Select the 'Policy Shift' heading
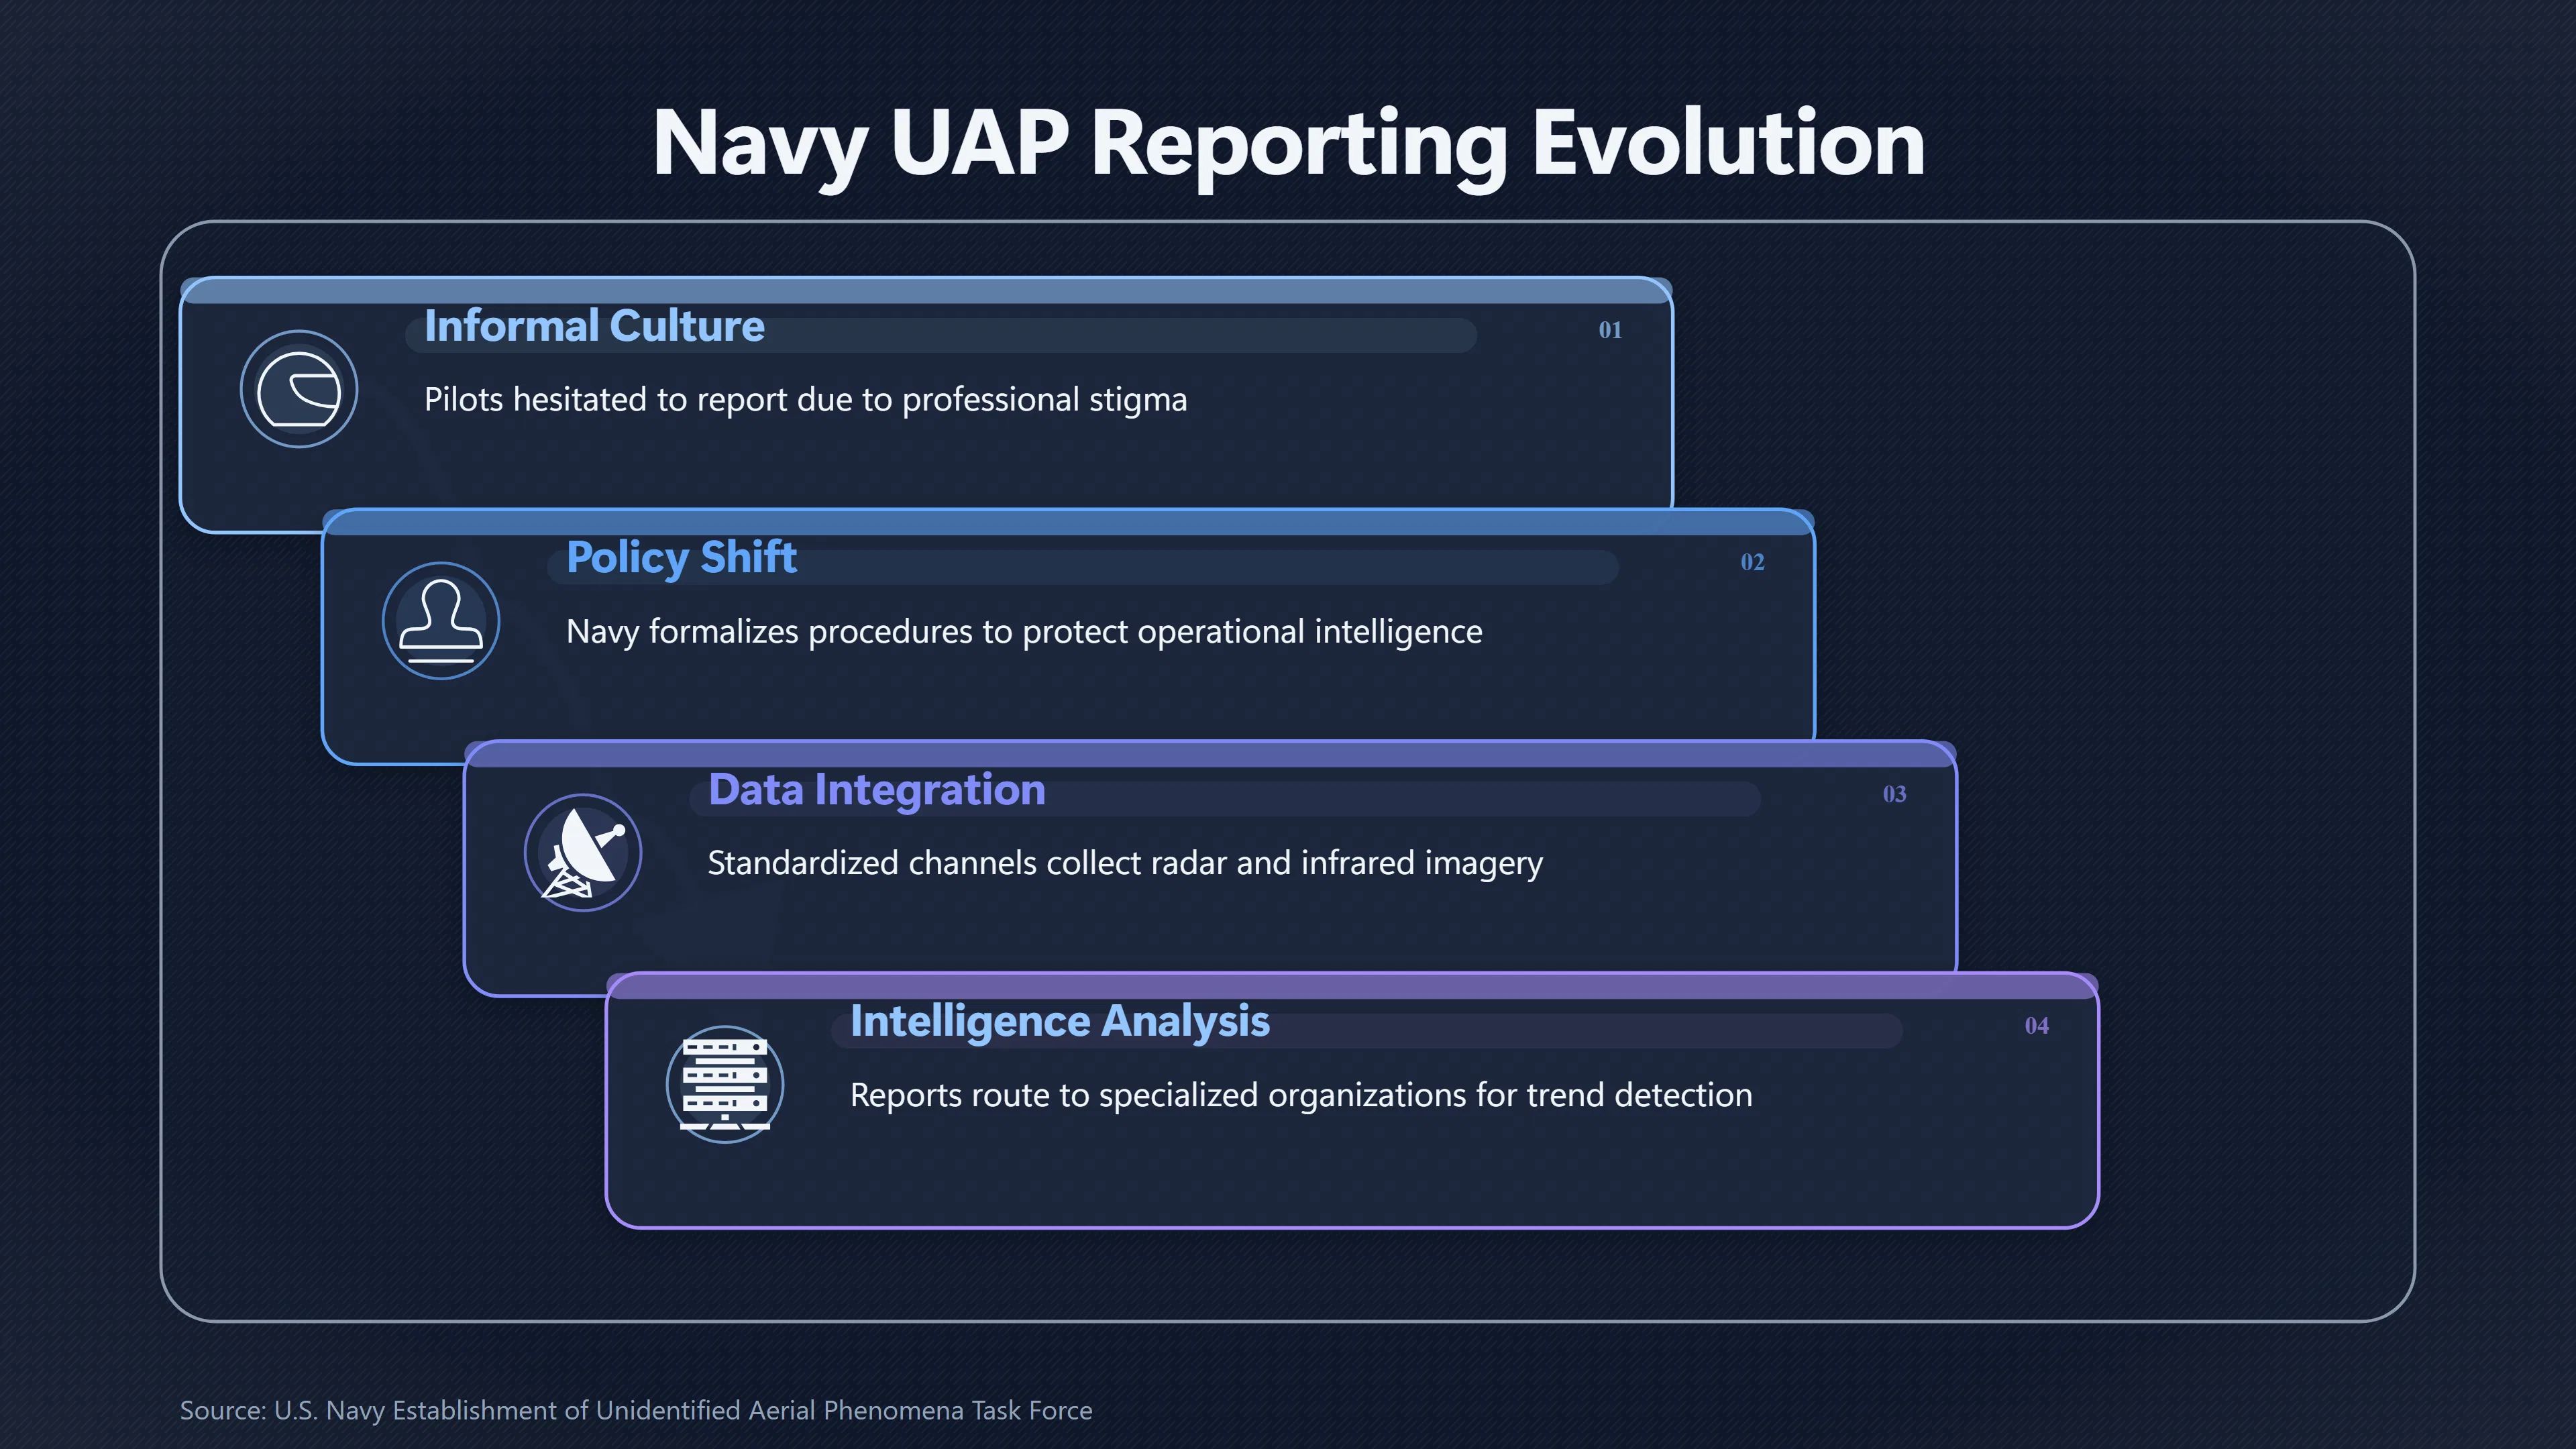The width and height of the screenshot is (2576, 1449). coord(681,558)
